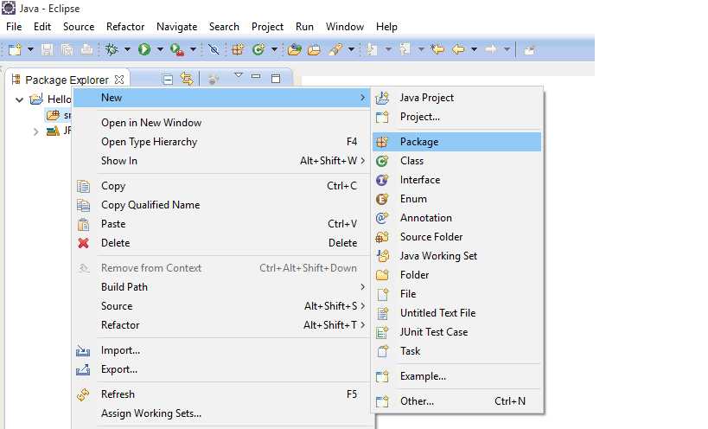The width and height of the screenshot is (708, 429).
Task: Choose Annotation in the New submenu
Action: click(457, 218)
